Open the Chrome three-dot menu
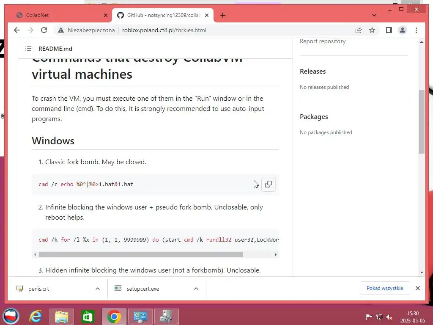Viewport: 433px width, 325px height. coord(416,30)
